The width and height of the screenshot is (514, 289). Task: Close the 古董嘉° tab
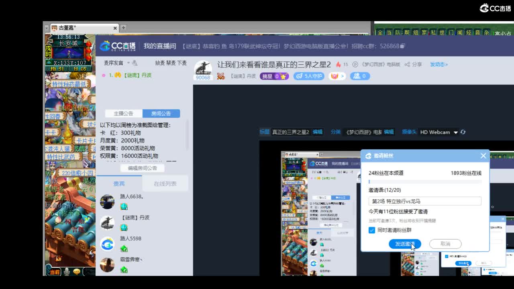[x=115, y=28]
